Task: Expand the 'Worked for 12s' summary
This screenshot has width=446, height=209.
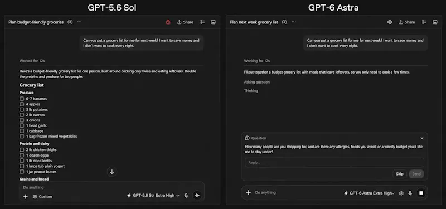Action: coord(32,61)
